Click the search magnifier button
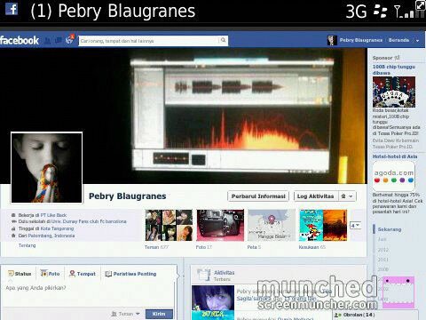Screen dimensions: 426x320 [224, 40]
